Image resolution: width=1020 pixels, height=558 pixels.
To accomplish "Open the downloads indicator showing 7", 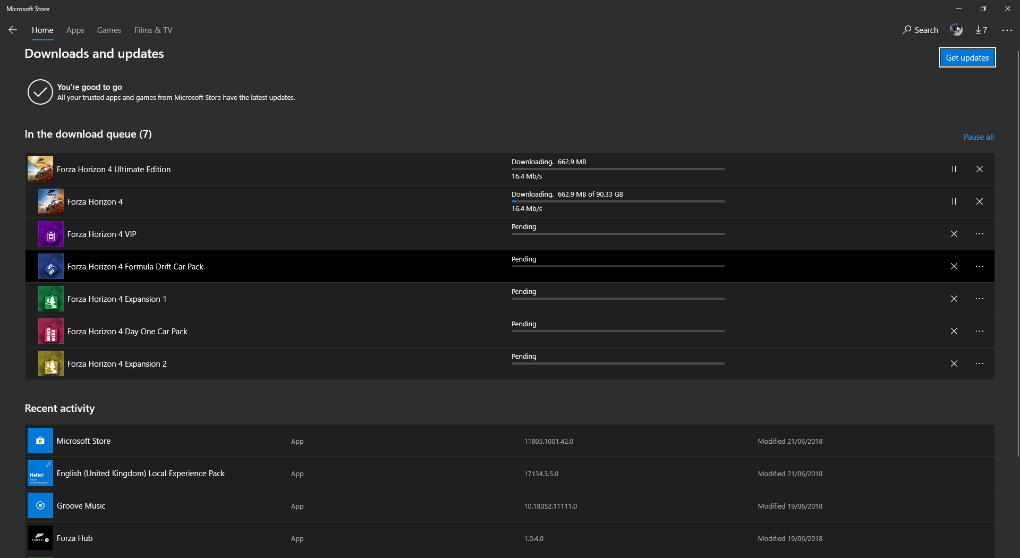I will point(981,30).
